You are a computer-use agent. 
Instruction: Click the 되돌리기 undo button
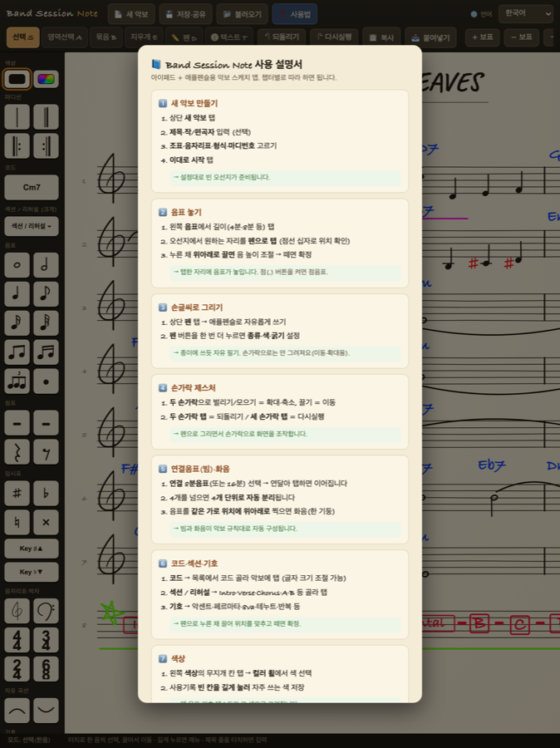coord(282,37)
